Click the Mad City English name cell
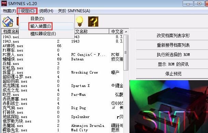This screenshot has height=133, width=208. coord(80,130)
